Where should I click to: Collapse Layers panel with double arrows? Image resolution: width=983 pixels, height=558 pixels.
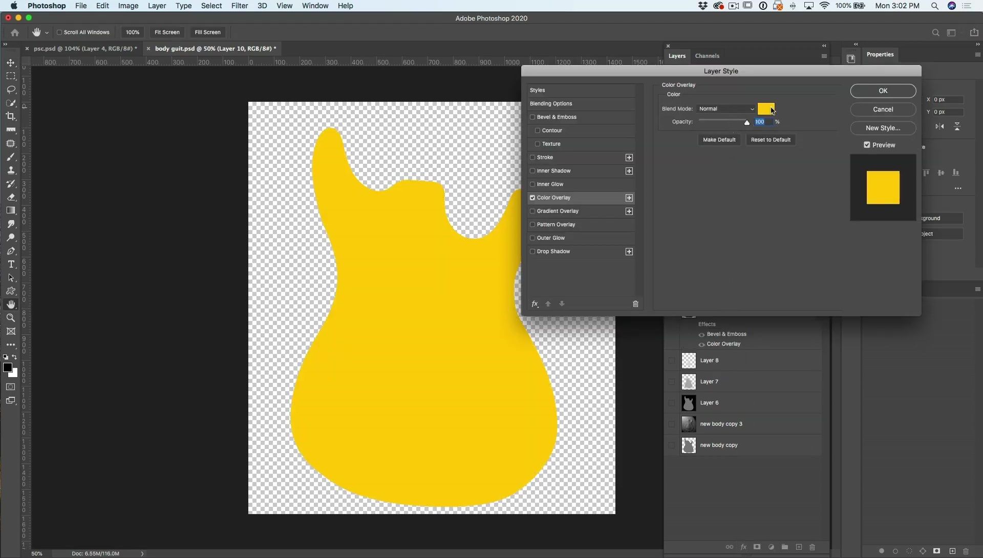[x=824, y=46]
